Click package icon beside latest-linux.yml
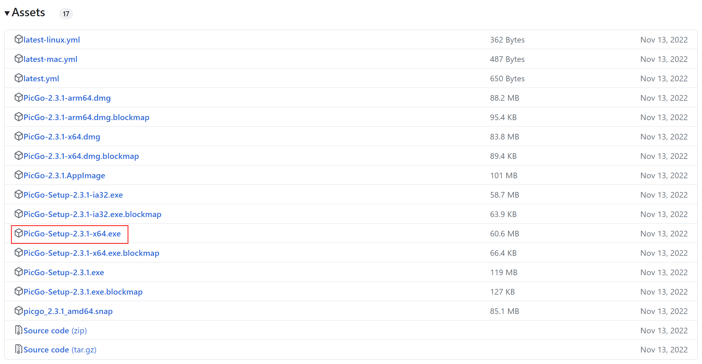Viewport: 702px width, 364px height. coord(19,39)
